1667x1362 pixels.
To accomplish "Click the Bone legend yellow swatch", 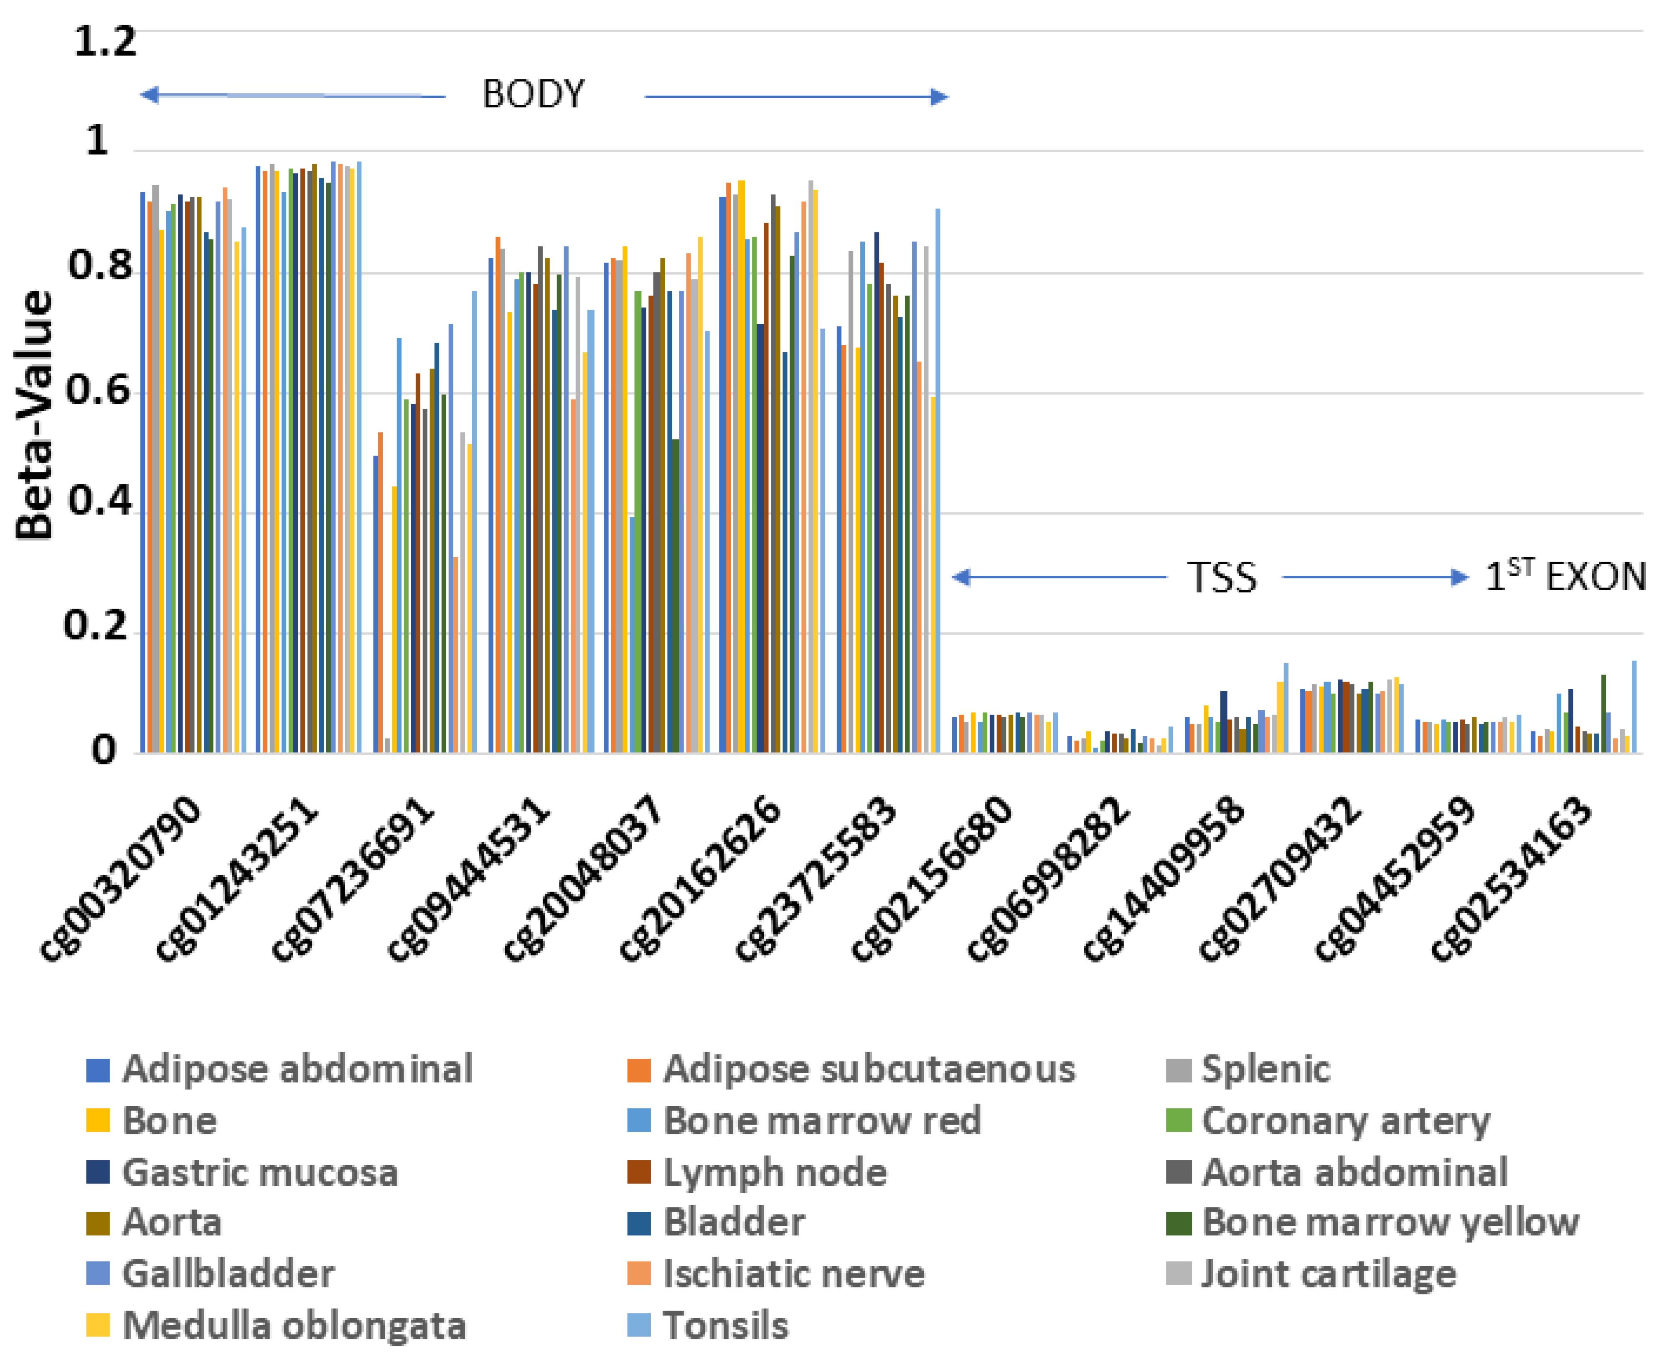I will coord(97,1121).
